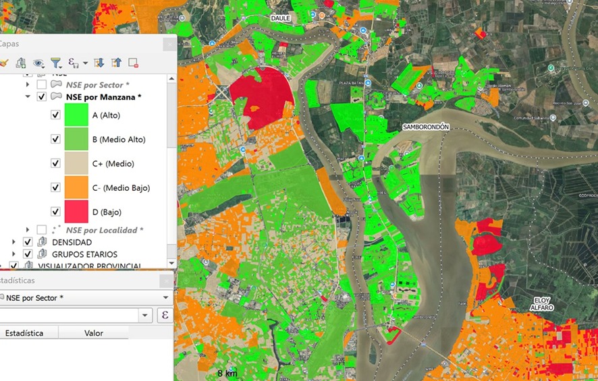Collapse the NSE por Manzana layer tree
The height and width of the screenshot is (381, 598).
28,97
